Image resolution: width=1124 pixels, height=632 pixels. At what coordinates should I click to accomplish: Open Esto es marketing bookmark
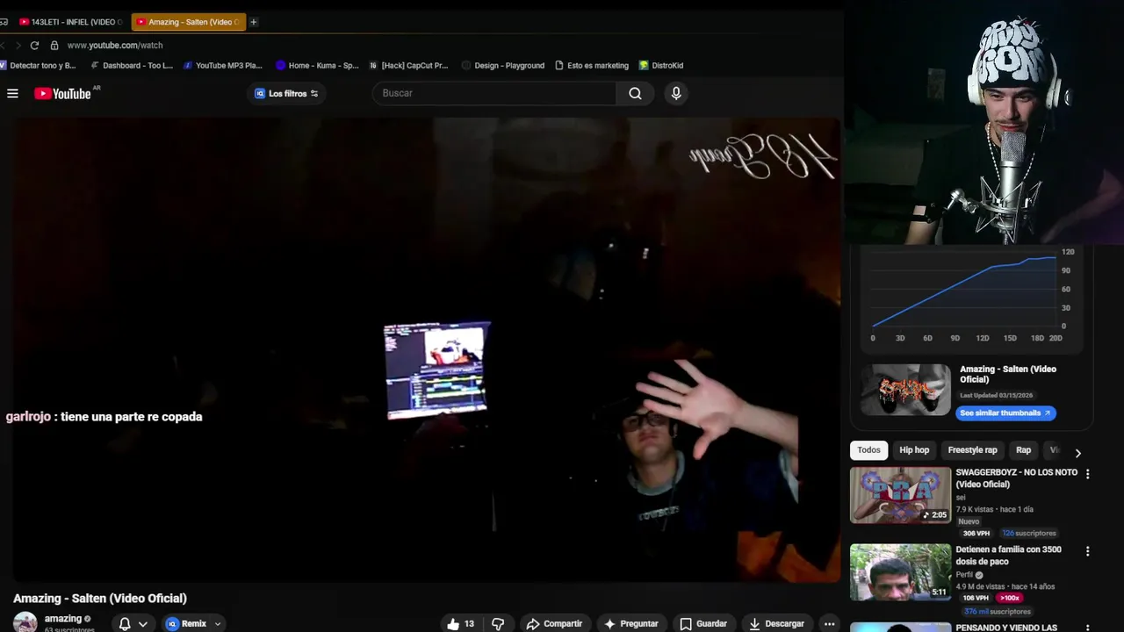tap(591, 65)
